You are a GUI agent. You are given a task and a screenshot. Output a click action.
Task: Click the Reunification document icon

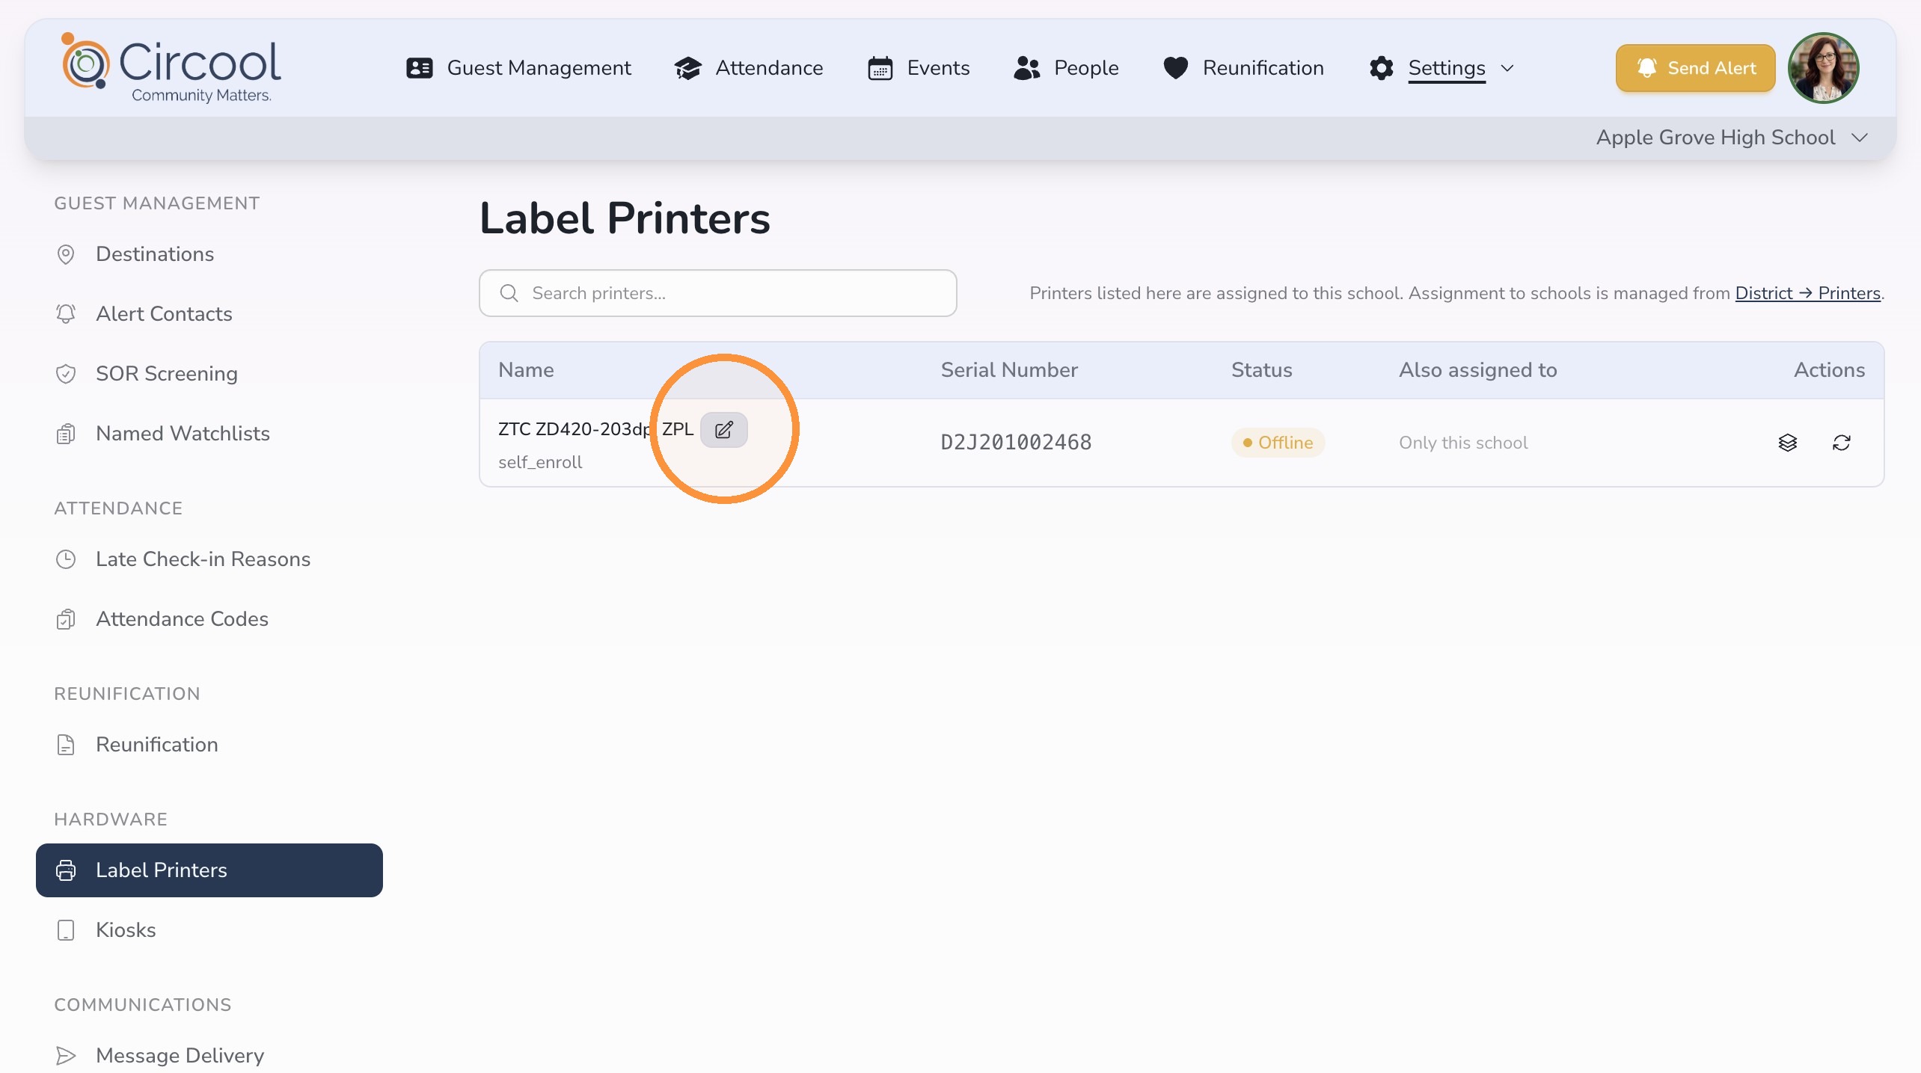point(66,745)
